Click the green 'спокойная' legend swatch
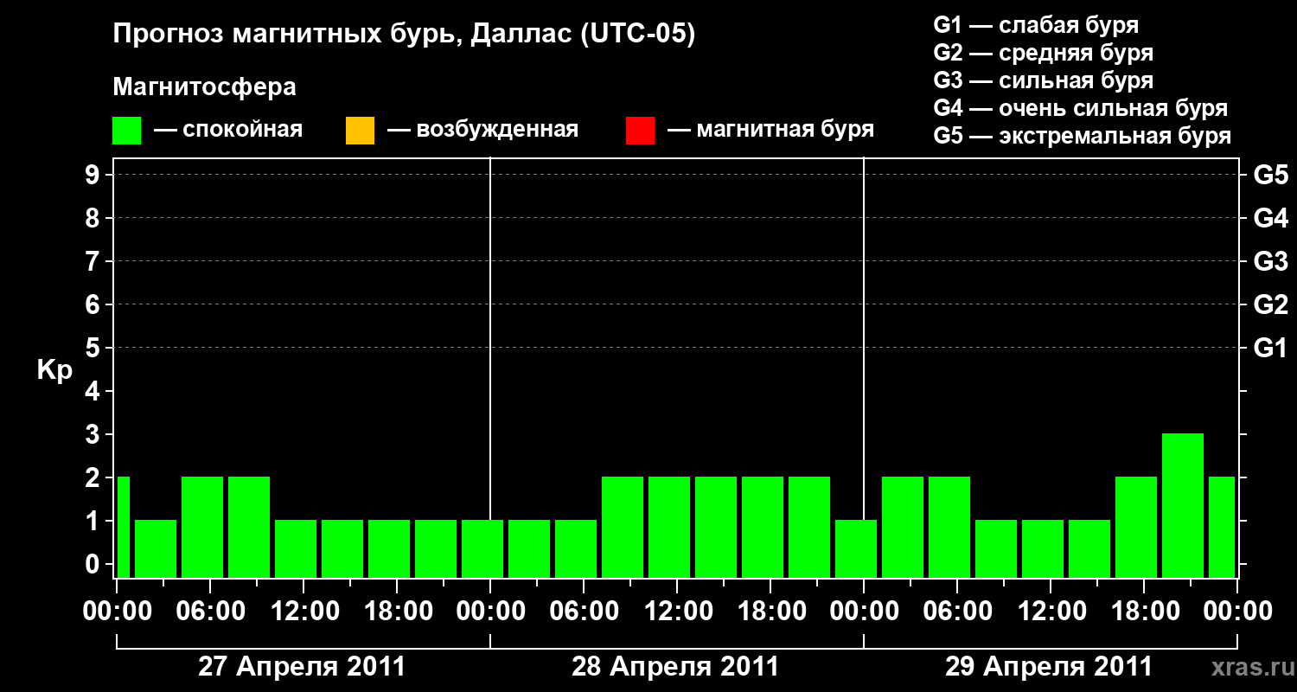This screenshot has width=1297, height=692. tap(127, 131)
